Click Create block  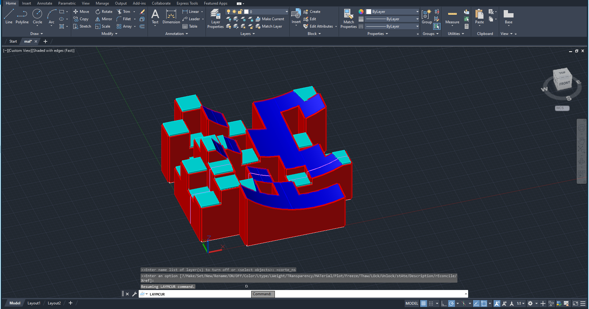pos(312,12)
